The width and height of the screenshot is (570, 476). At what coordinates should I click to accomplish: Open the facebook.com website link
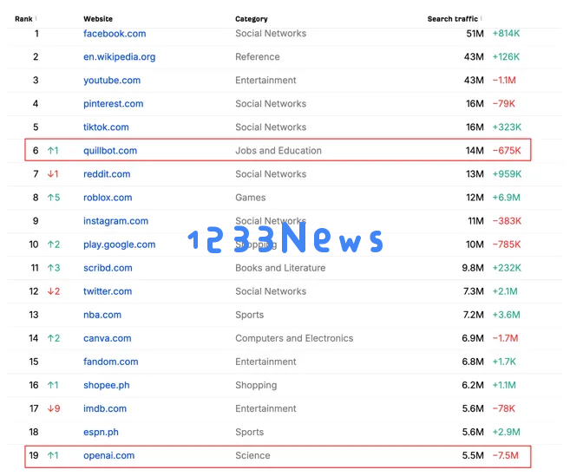pyautogui.click(x=115, y=34)
